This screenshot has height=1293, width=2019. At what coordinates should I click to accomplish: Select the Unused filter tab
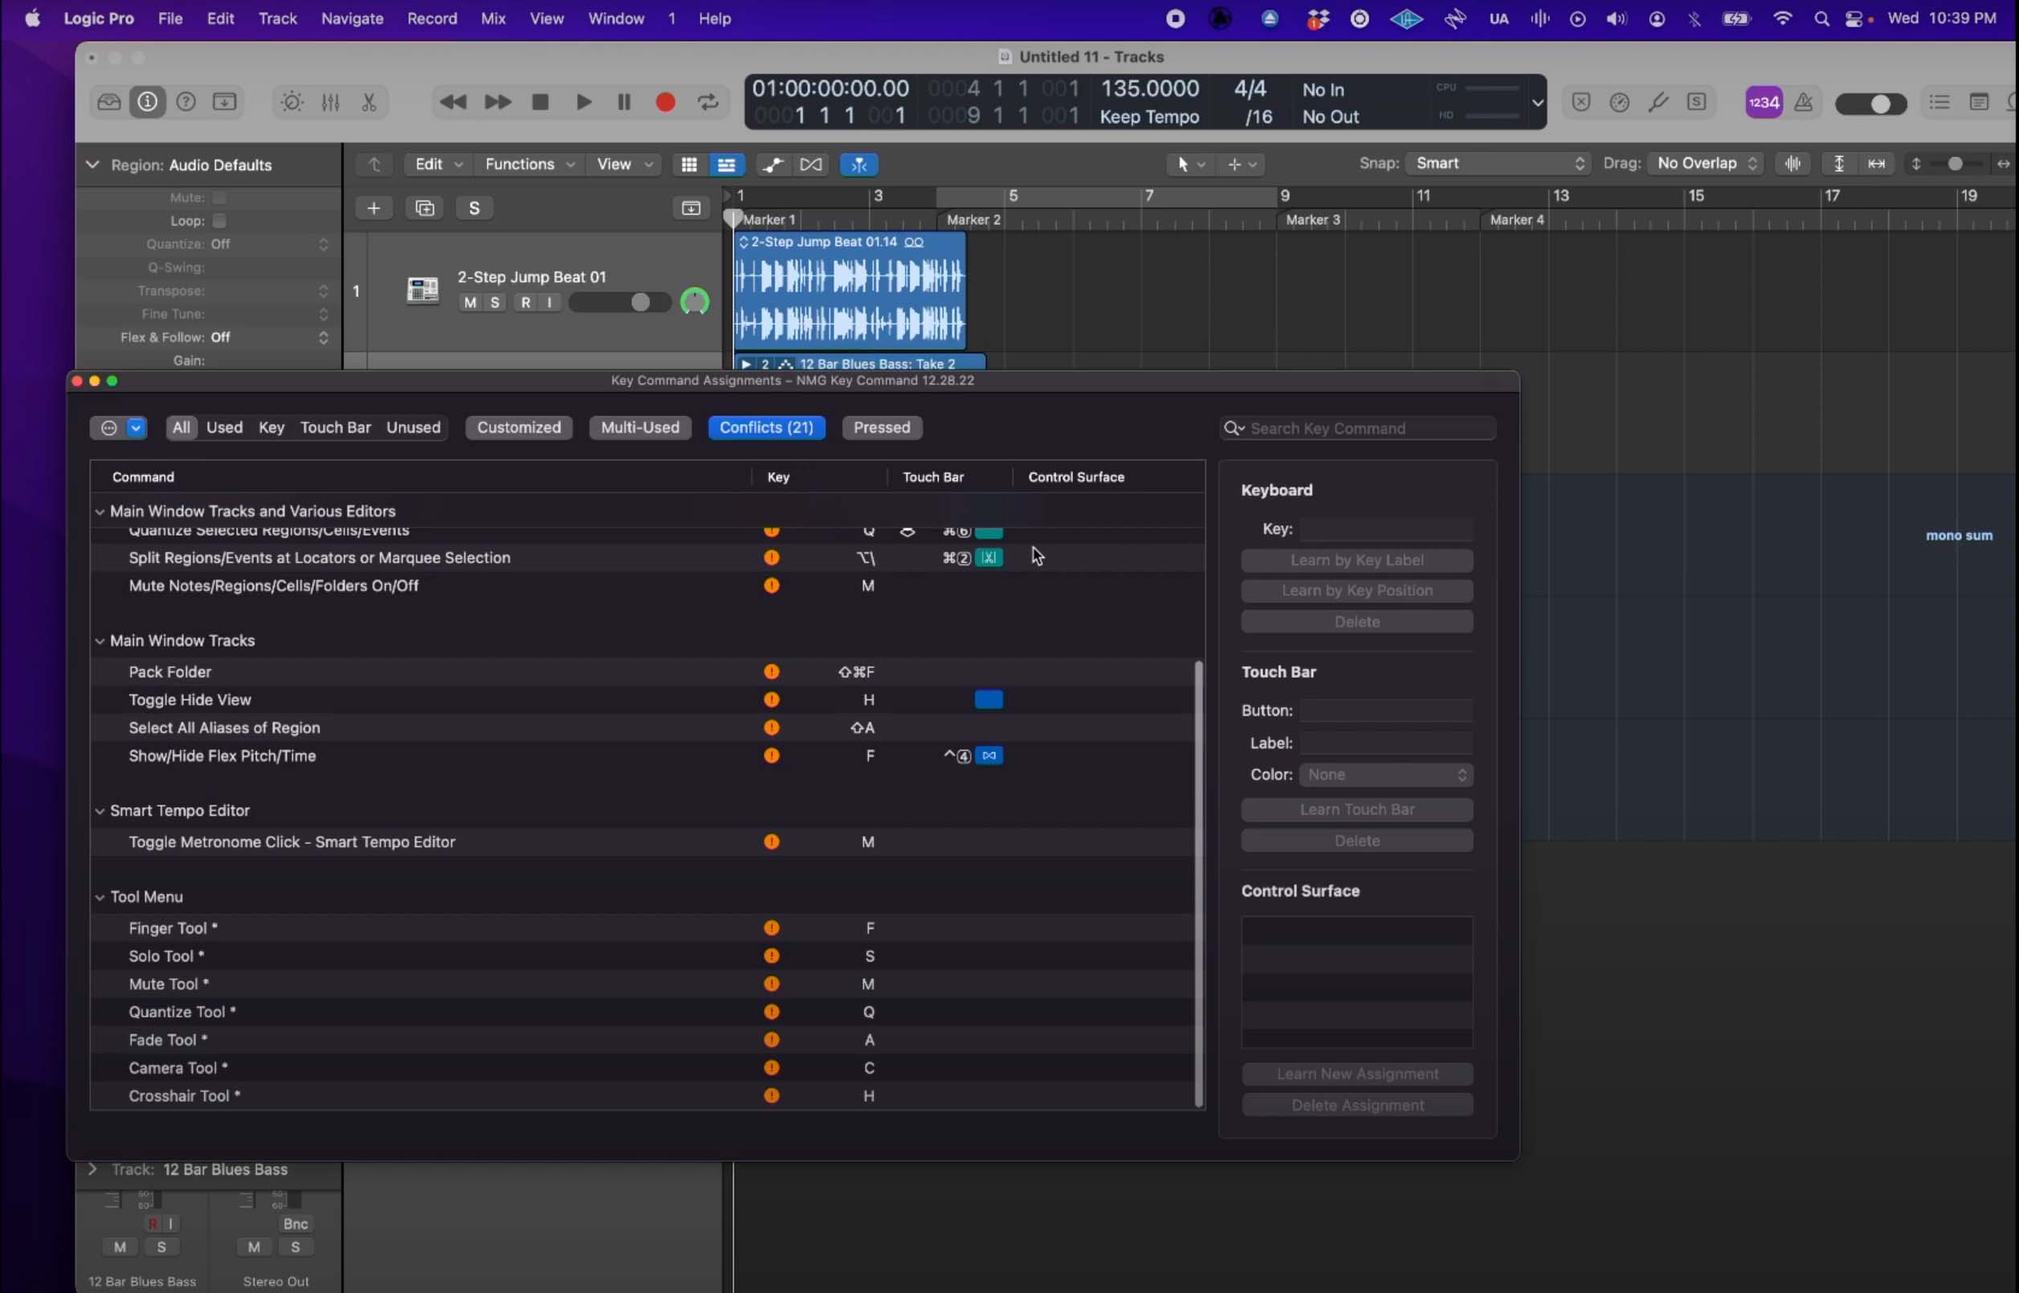(413, 427)
